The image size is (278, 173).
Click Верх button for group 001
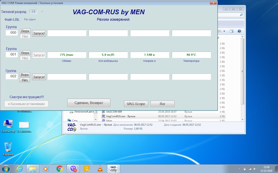(25, 53)
